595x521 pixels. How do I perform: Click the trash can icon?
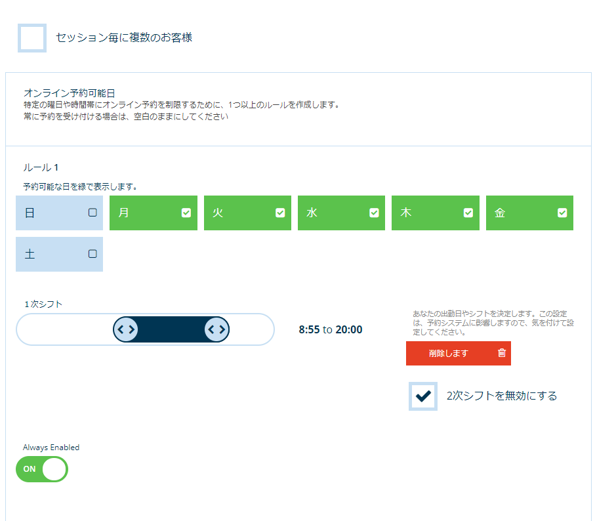[502, 353]
